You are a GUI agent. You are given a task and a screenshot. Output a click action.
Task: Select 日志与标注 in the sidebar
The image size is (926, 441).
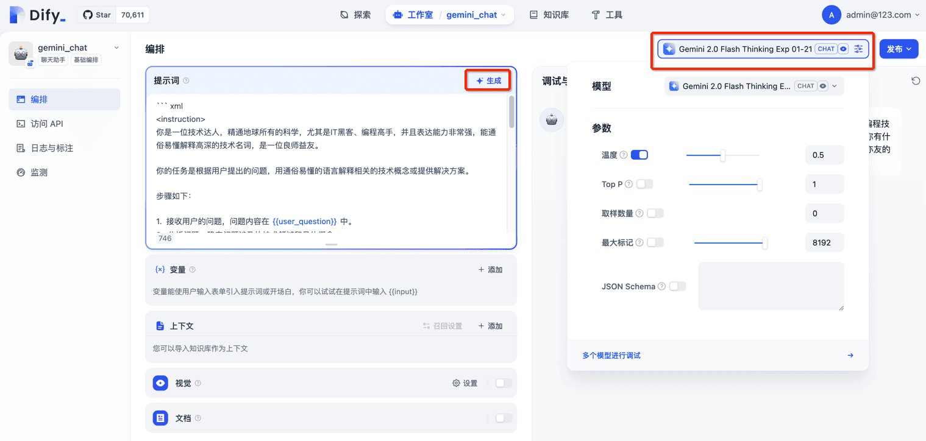[64, 148]
